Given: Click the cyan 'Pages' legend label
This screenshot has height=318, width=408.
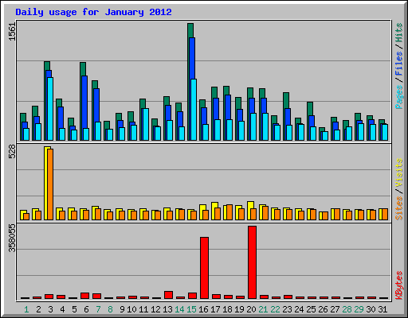Looking at the screenshot, I should [398, 97].
